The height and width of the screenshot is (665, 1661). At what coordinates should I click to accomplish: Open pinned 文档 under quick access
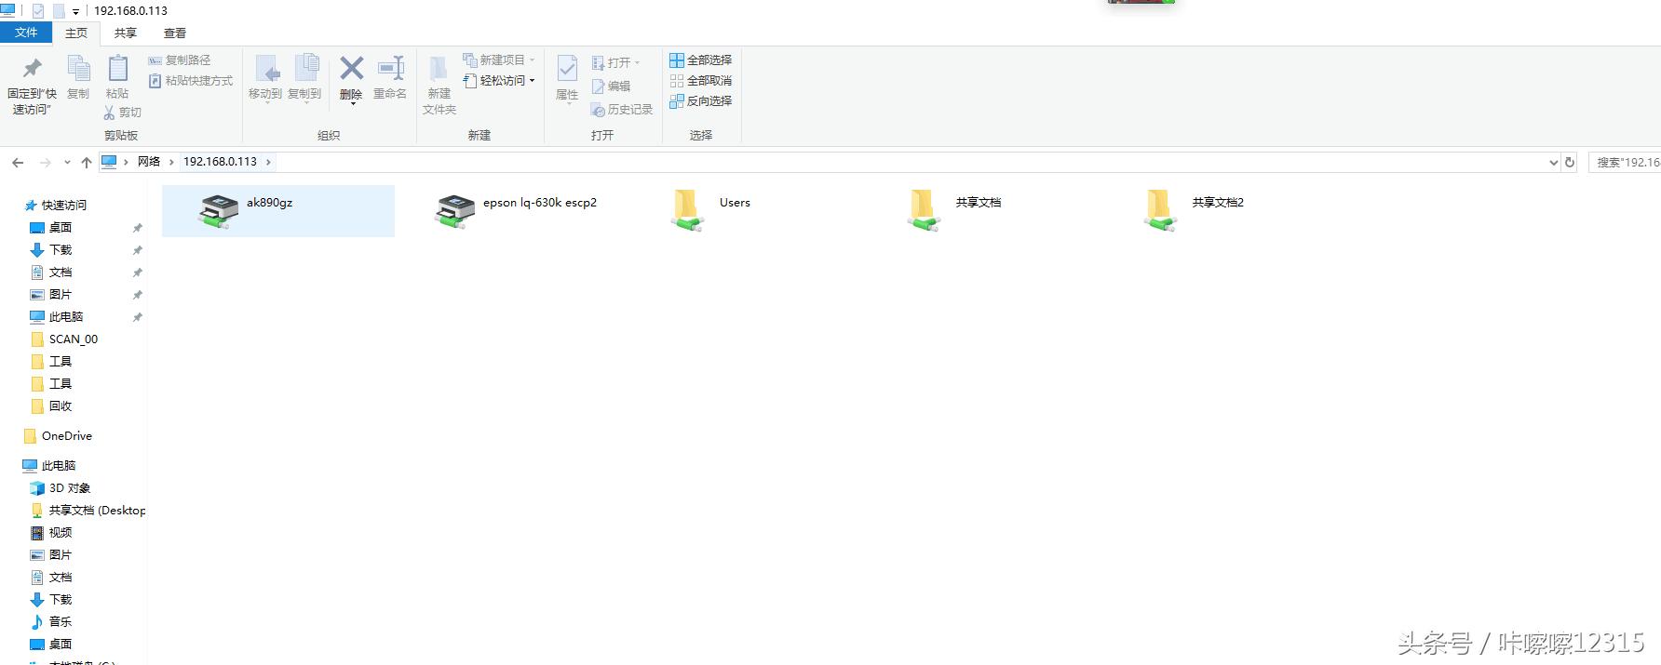(61, 273)
